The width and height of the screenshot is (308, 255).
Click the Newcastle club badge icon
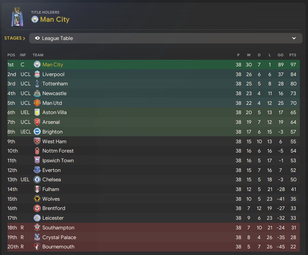point(37,94)
